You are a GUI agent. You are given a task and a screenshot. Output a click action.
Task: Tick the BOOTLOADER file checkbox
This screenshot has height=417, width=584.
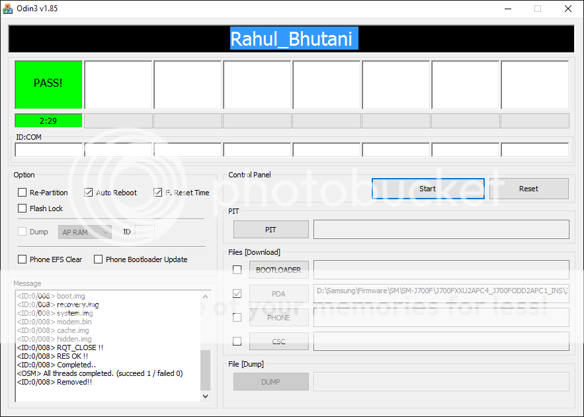point(237,269)
